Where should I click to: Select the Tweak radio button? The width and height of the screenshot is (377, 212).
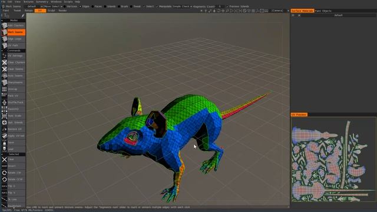[131, 6]
